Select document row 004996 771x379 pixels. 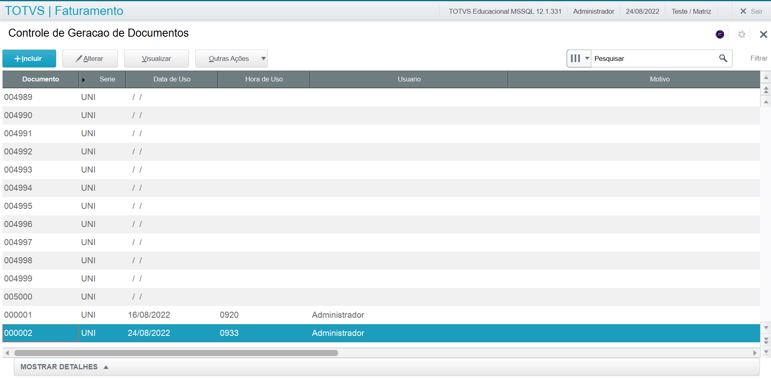[381, 224]
